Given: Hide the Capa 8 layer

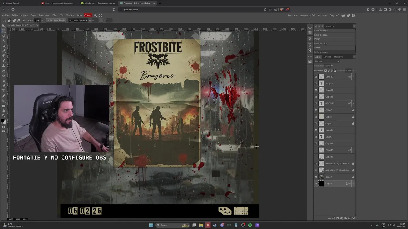Looking at the screenshot, I should [x=316, y=110].
